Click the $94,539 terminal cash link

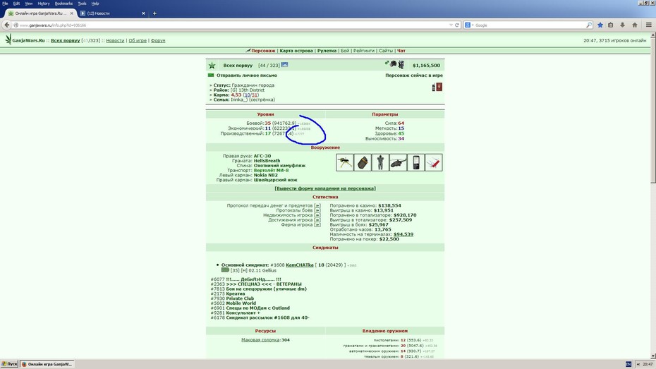(403, 234)
